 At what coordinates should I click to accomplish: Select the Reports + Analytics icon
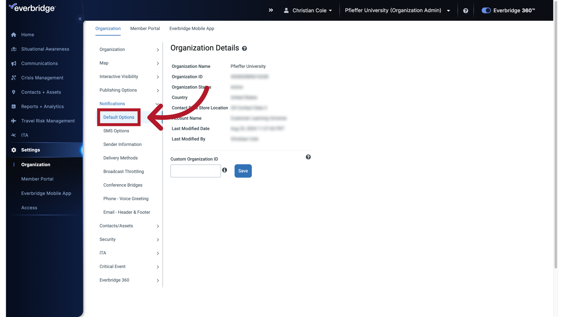click(14, 106)
